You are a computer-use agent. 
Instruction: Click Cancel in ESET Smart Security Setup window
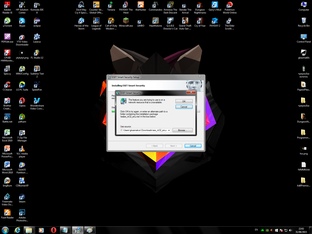coord(193,146)
